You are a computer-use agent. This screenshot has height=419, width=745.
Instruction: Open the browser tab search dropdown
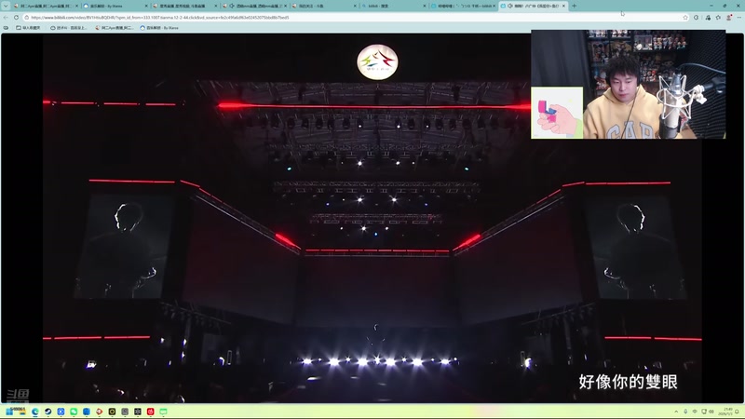(6, 6)
